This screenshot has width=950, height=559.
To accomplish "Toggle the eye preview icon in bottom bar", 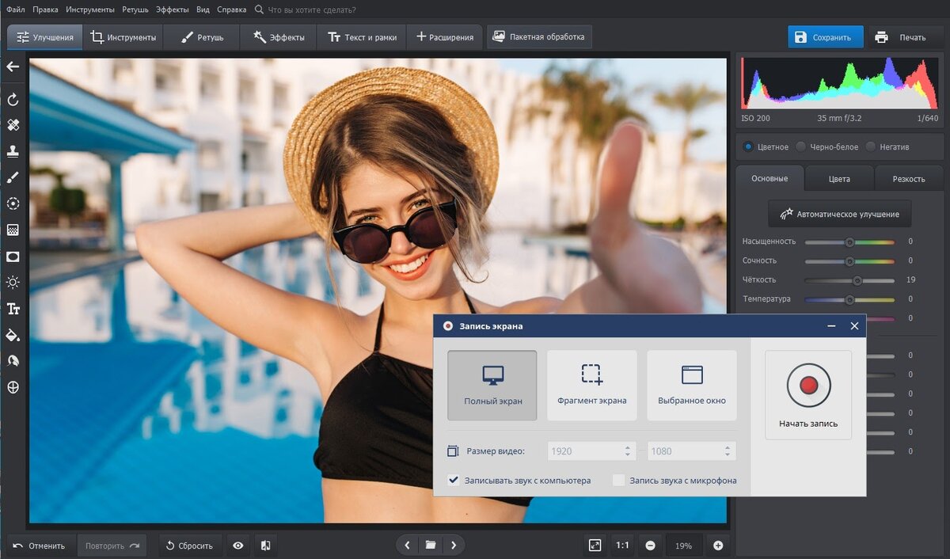I will [237, 546].
